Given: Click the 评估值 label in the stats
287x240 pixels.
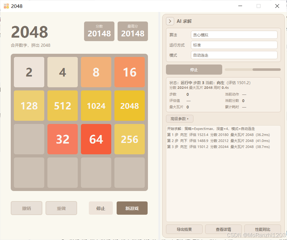Looking at the screenshot, I should click(174, 101).
